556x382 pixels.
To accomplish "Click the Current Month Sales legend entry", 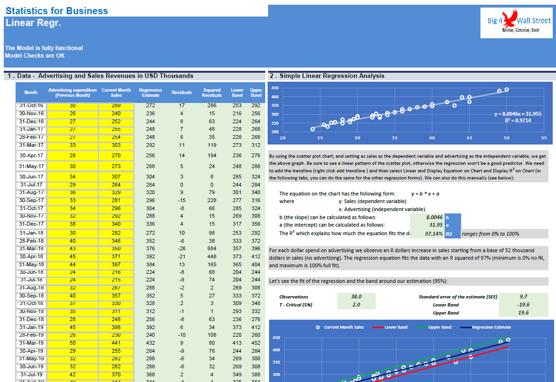I will click(x=340, y=327).
